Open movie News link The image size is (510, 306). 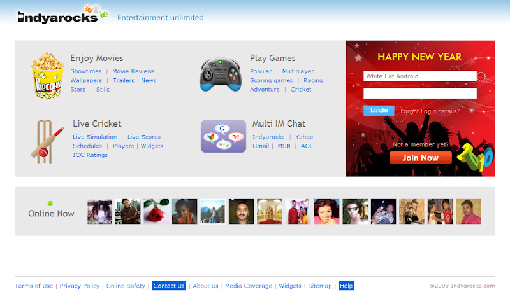tap(149, 80)
